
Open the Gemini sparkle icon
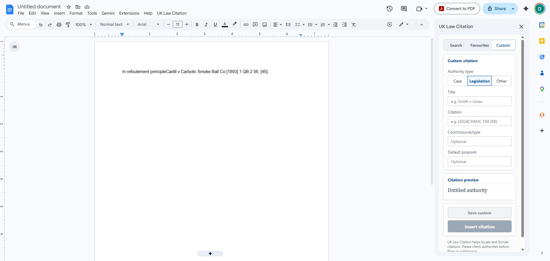pos(526,9)
